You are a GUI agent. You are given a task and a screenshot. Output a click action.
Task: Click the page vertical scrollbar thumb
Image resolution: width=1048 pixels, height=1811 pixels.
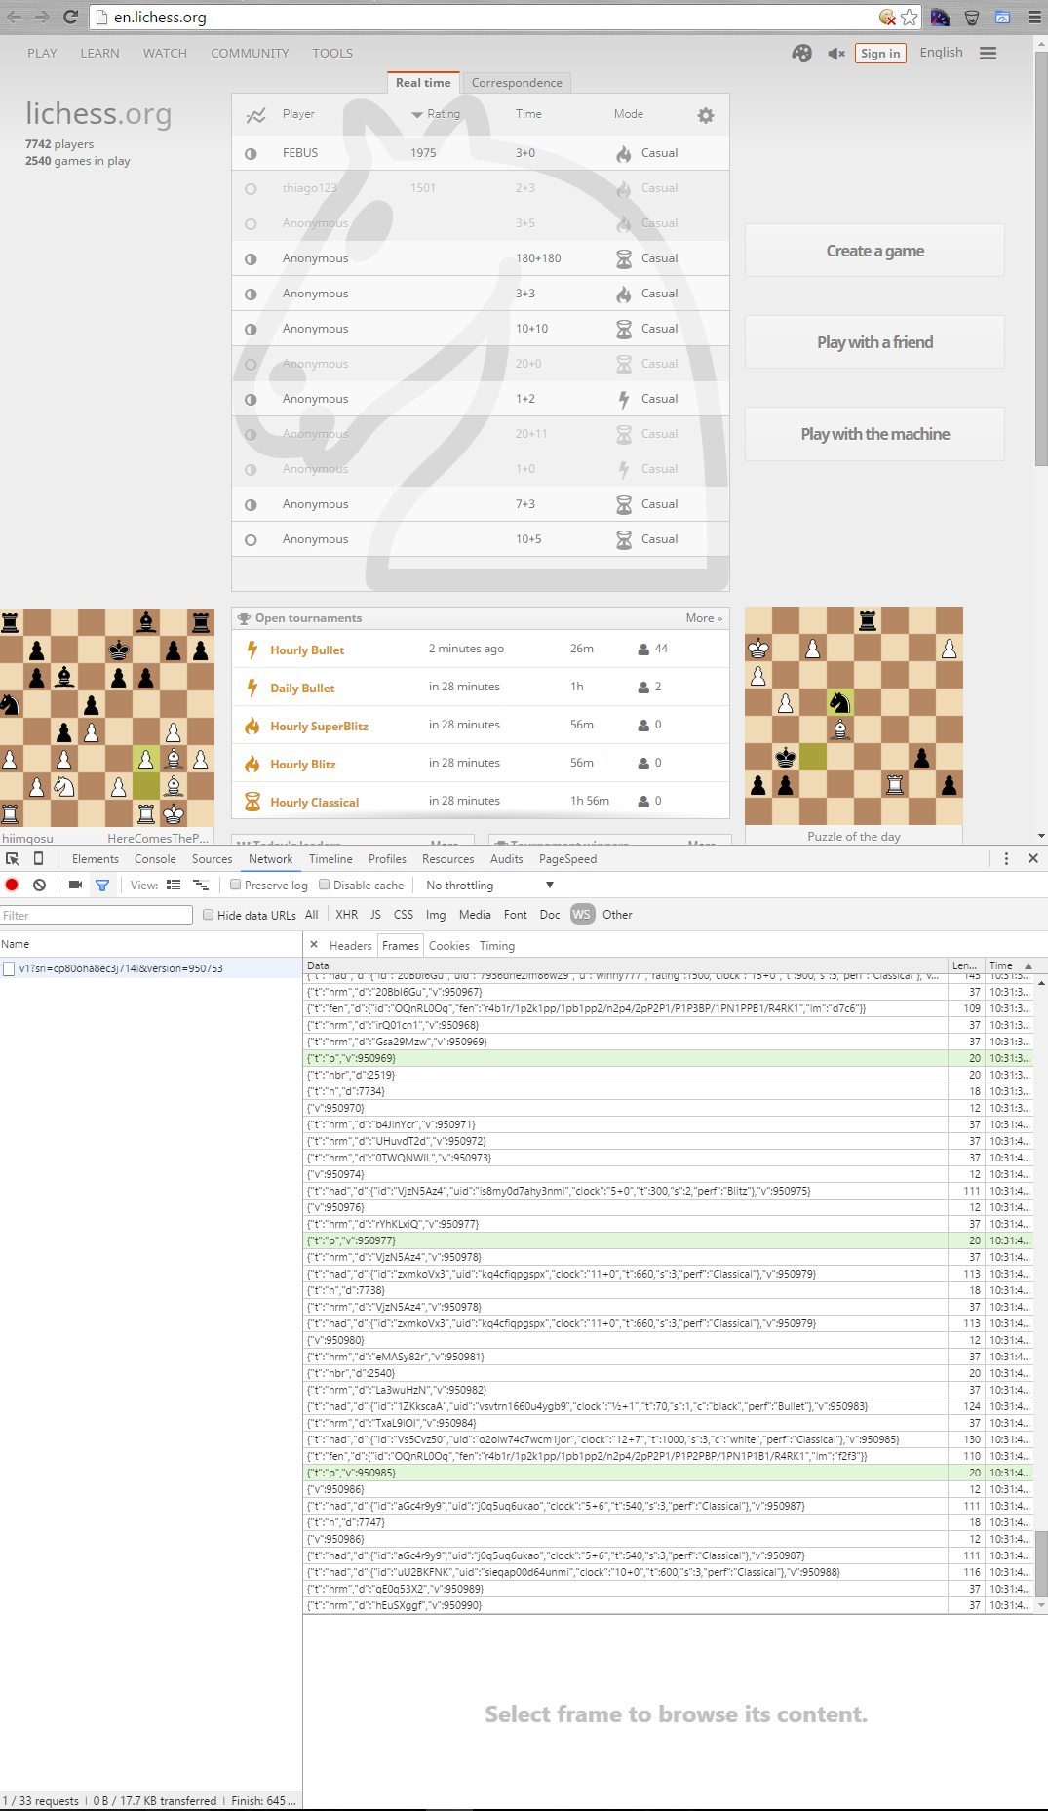coord(1040,258)
